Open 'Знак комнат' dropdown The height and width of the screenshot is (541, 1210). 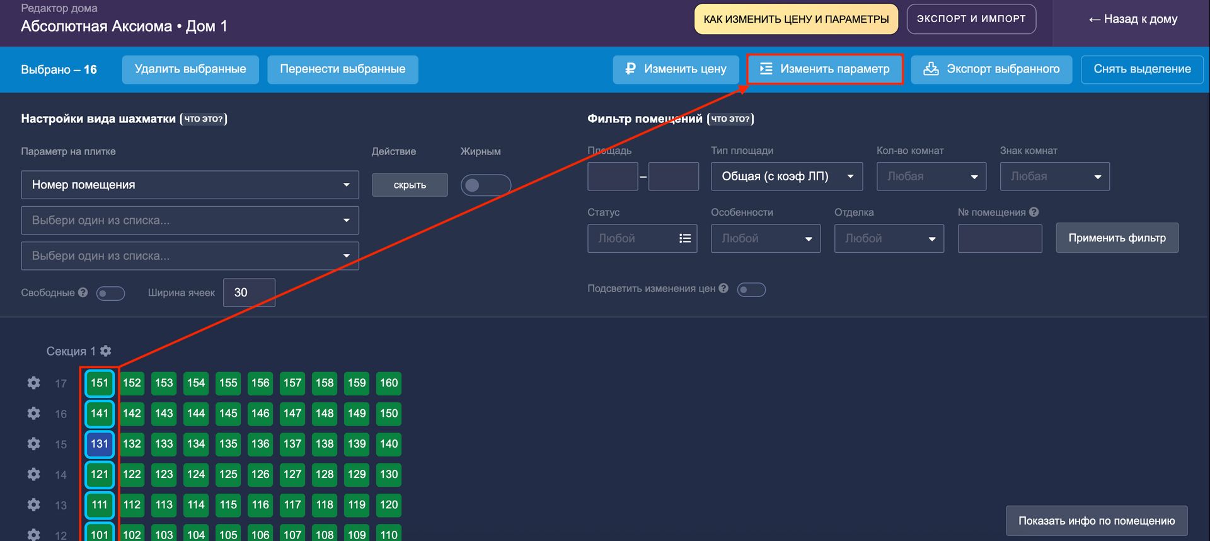(x=1055, y=177)
